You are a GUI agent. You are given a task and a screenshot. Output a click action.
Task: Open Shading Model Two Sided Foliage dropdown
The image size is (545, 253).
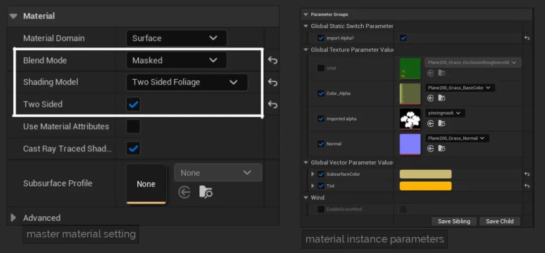(186, 82)
